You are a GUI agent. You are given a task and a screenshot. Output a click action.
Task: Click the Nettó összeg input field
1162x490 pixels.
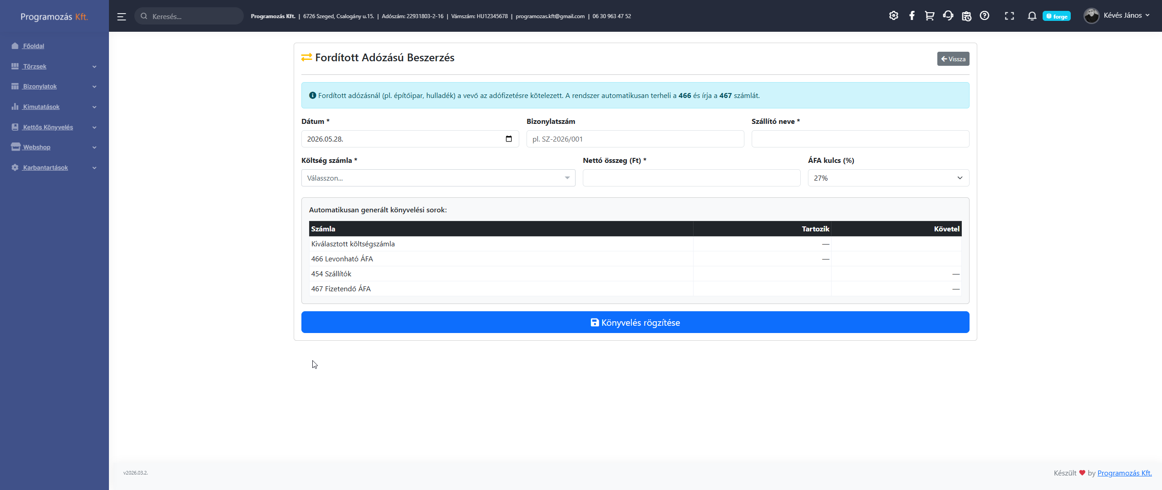691,178
